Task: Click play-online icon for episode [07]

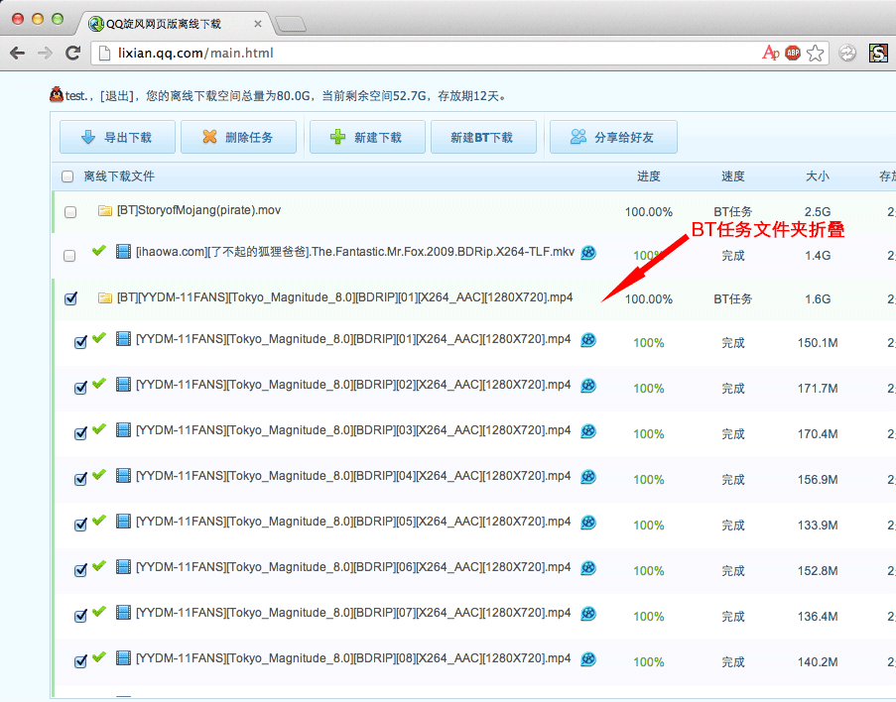Action: pos(588,614)
